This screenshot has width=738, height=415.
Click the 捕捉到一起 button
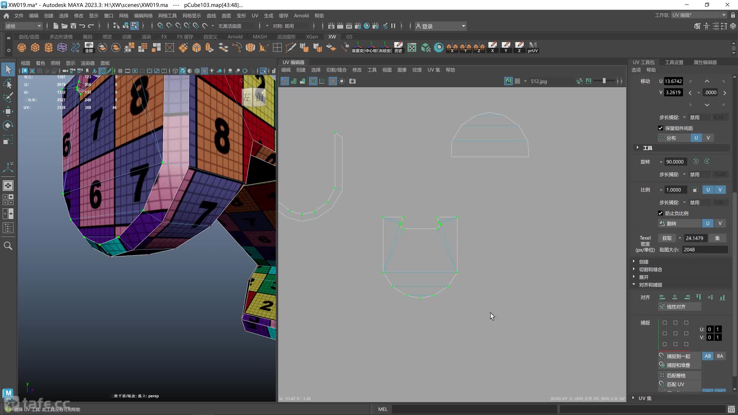[x=679, y=356]
